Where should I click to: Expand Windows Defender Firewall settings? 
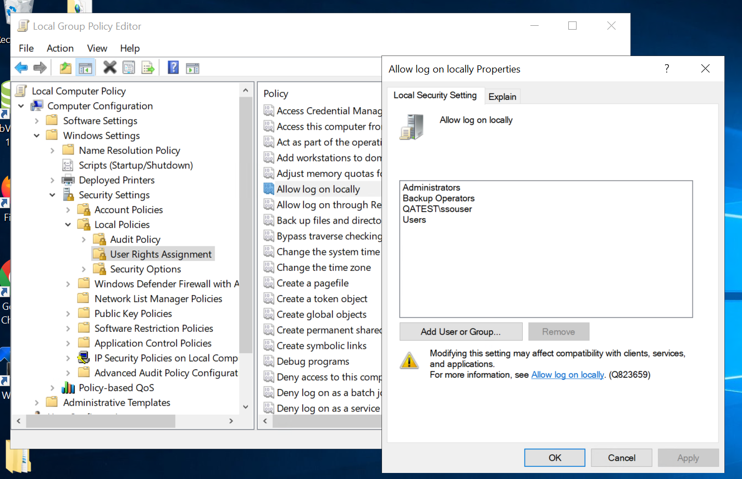(68, 283)
